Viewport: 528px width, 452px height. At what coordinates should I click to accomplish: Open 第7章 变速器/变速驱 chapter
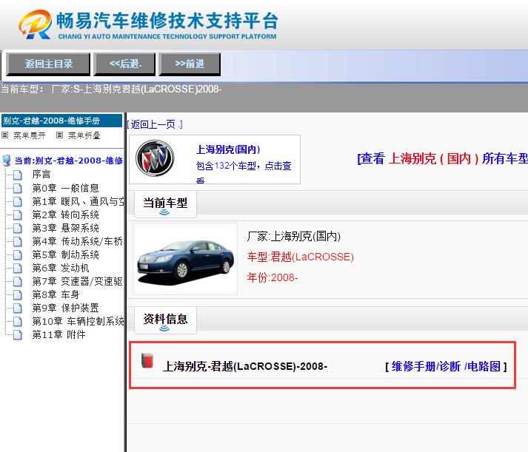tap(78, 282)
